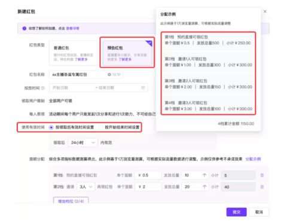Expand the 24小时 validity dropdown
The height and width of the screenshot is (222, 299).
(x=83, y=142)
